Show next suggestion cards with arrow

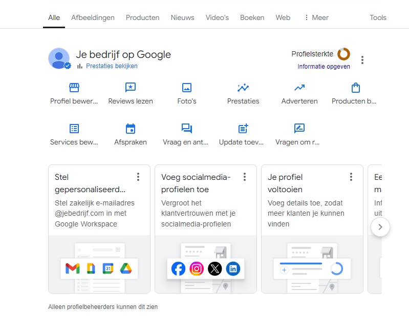coord(380,227)
